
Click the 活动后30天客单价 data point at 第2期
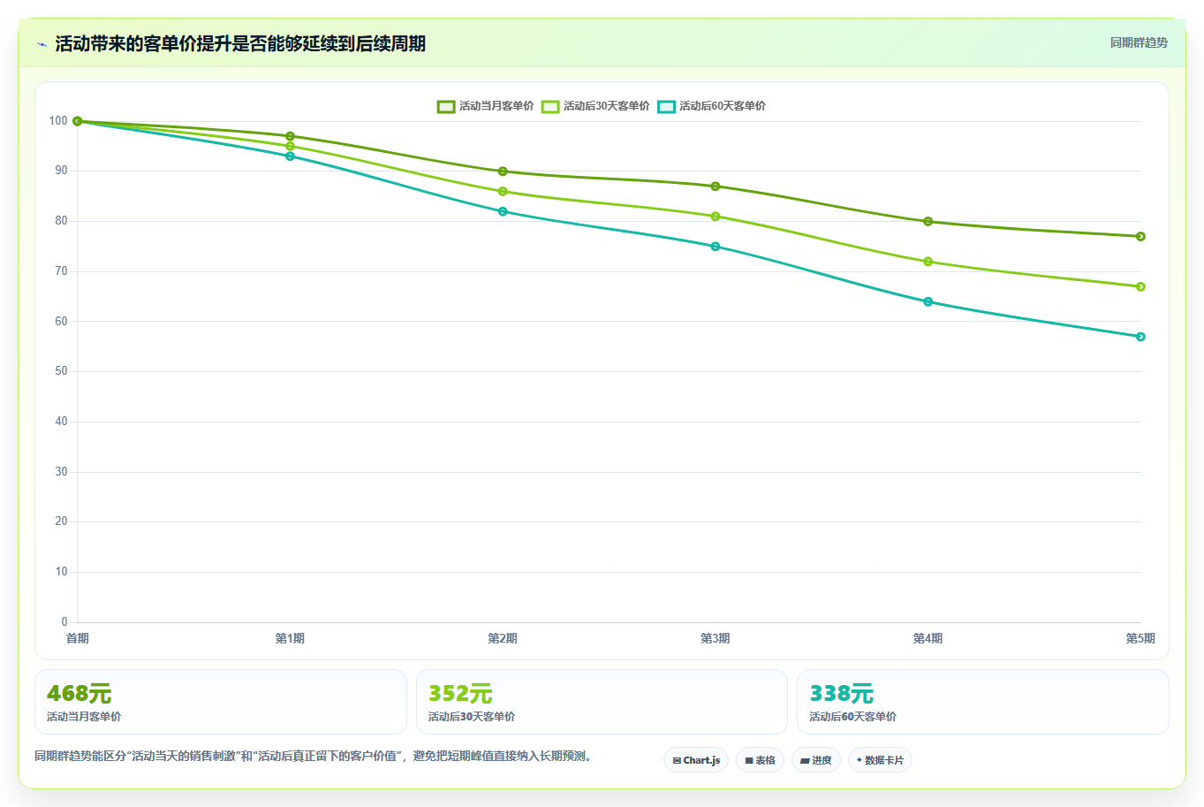coord(503,191)
